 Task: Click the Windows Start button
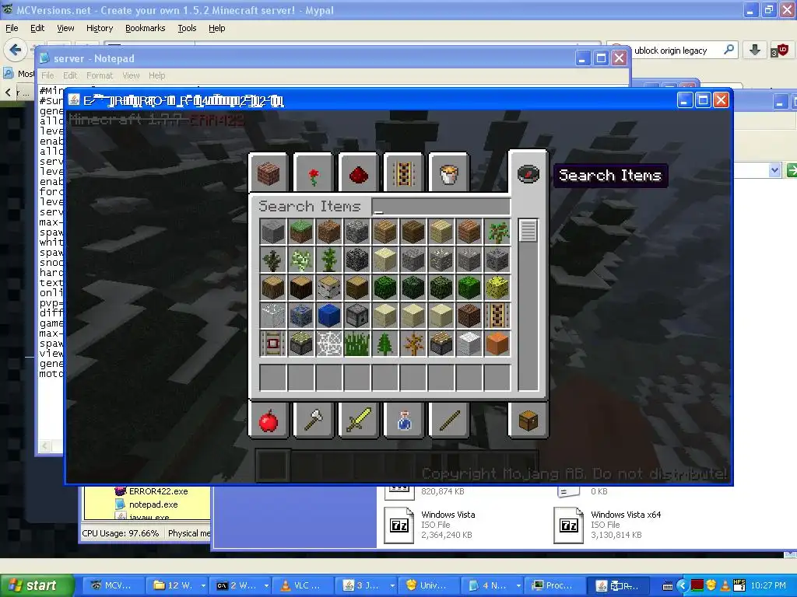click(37, 585)
